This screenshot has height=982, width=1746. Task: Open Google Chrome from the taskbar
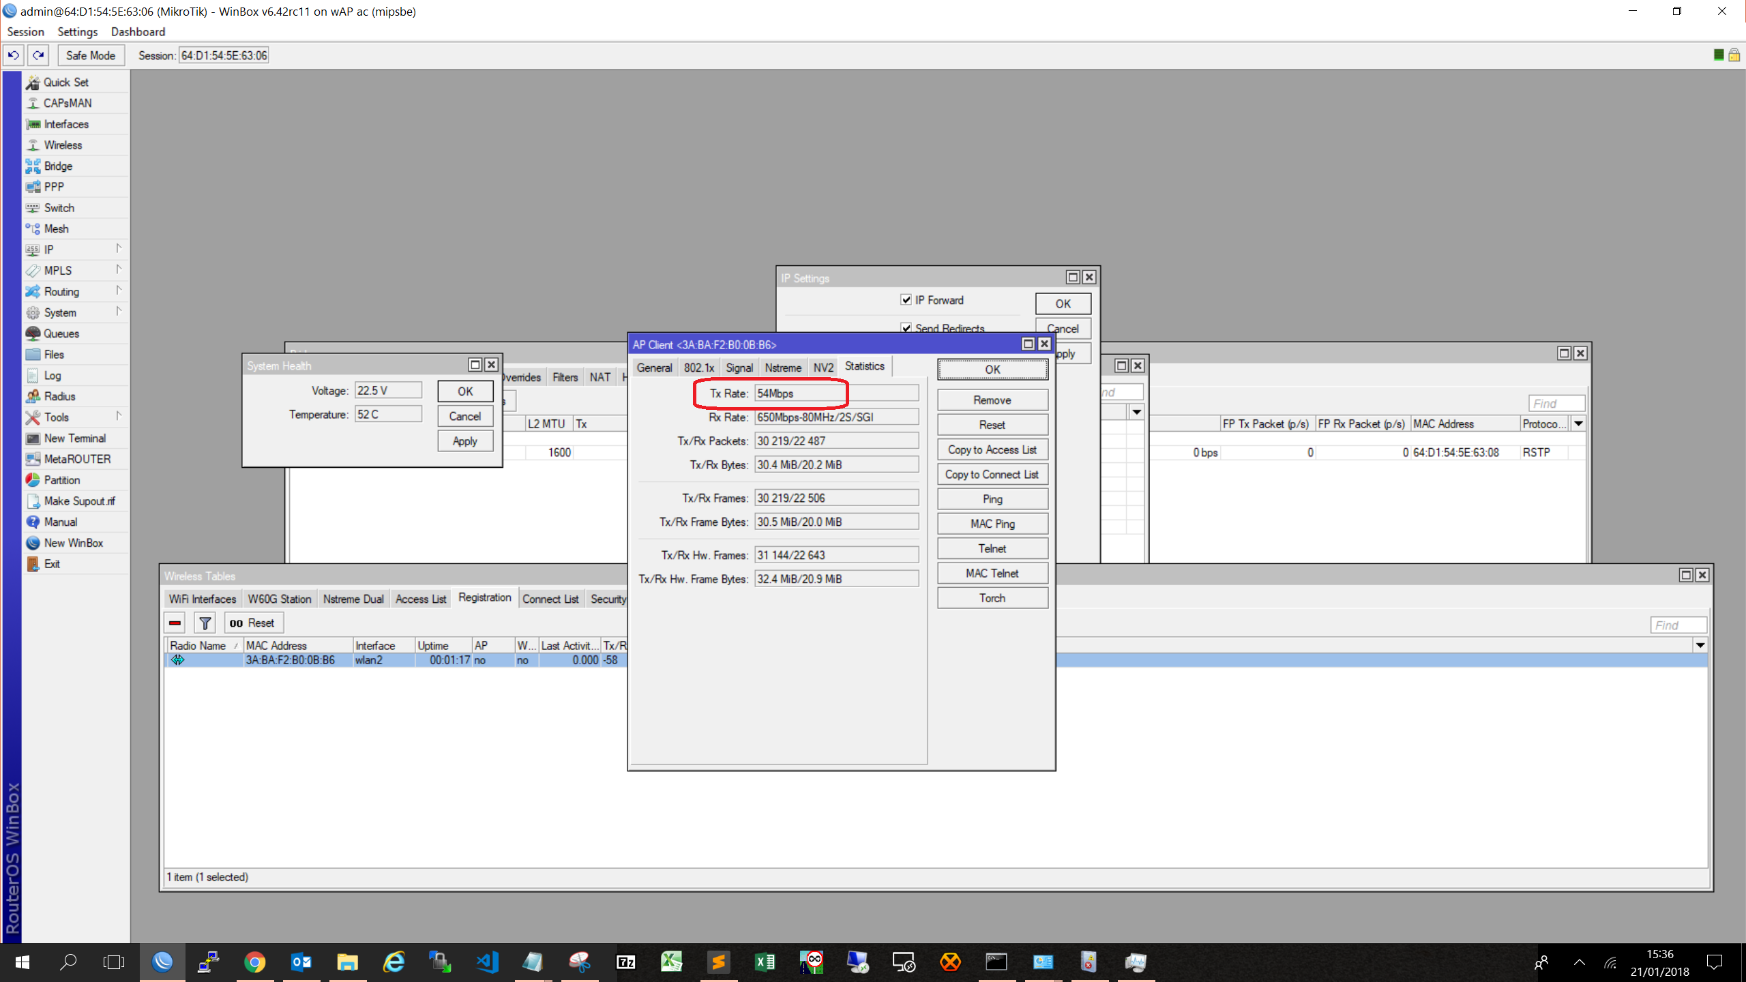[254, 962]
